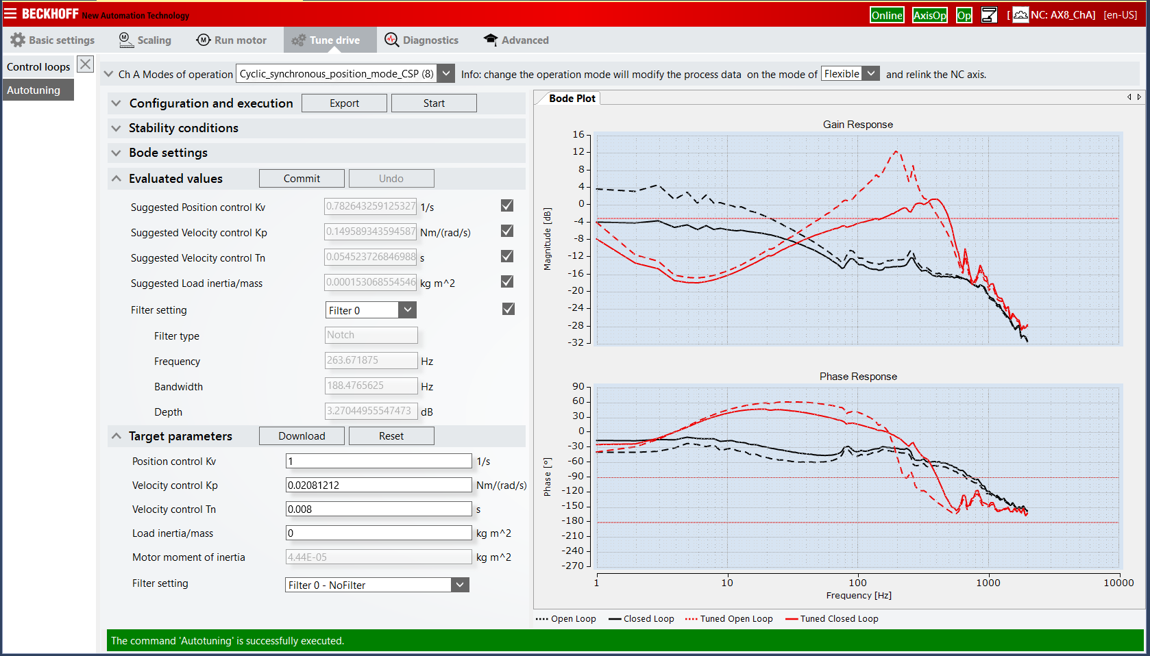Screen dimensions: 1150x656
Task: Click the NC axis device icon
Action: click(1020, 14)
